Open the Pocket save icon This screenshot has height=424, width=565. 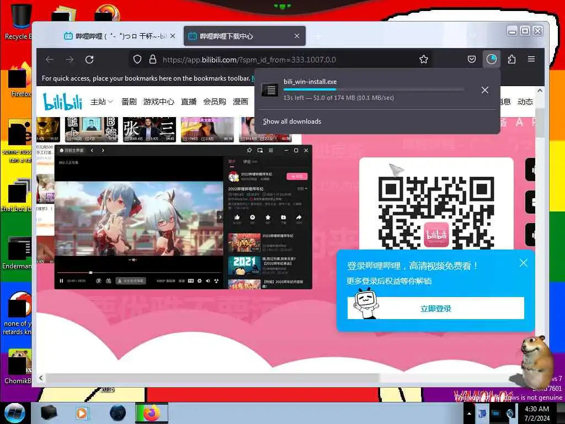point(472,59)
